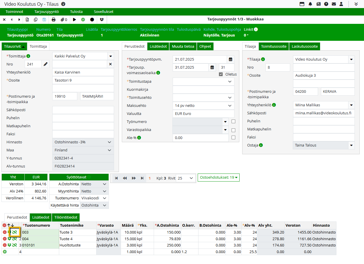Click the print icon in the toolbar
The width and height of the screenshot is (364, 264).
pos(53,20)
